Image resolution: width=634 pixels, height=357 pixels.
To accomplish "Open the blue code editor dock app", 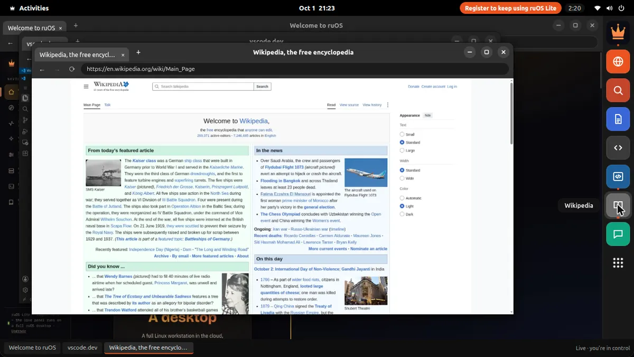I will [618, 176].
